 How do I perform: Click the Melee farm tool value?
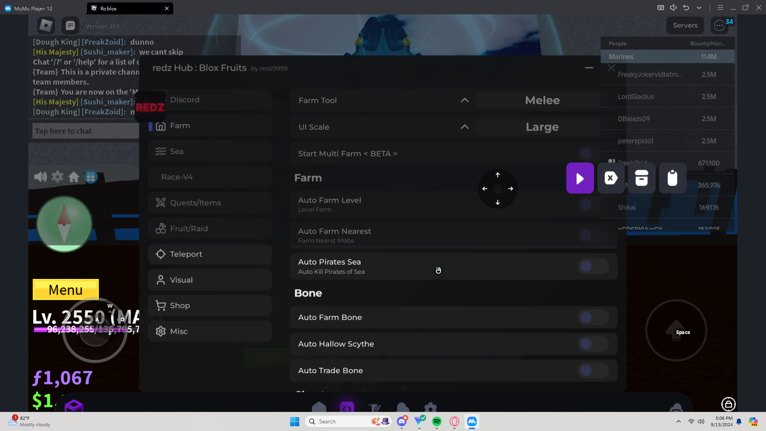[x=543, y=100]
